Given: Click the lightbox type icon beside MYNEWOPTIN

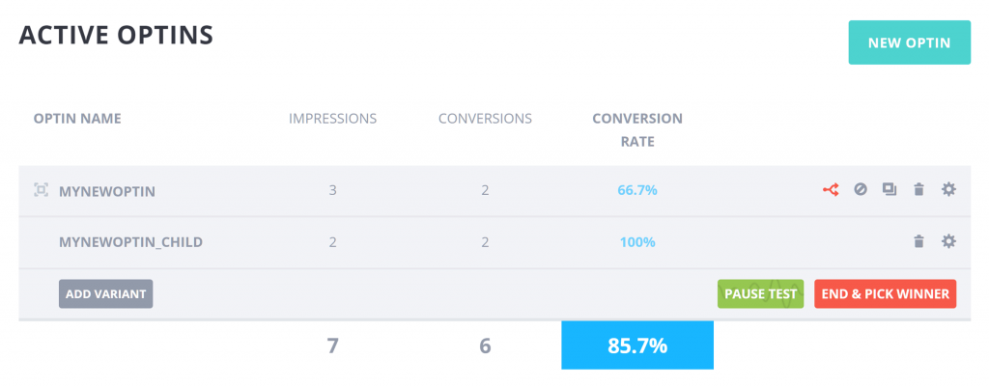Looking at the screenshot, I should (41, 190).
